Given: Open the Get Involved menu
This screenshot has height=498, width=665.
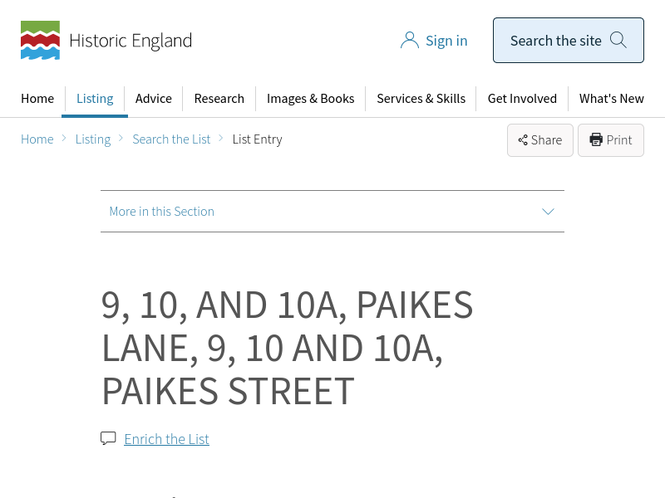Looking at the screenshot, I should [522, 98].
